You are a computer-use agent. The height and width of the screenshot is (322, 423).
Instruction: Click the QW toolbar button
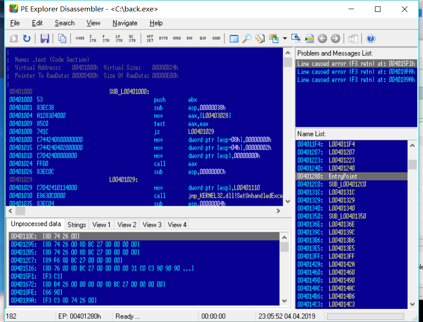(203, 38)
